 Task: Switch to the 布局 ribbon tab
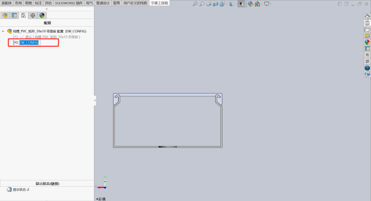(x=18, y=3)
